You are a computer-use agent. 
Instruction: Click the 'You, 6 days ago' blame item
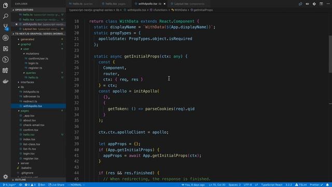tap(193, 185)
